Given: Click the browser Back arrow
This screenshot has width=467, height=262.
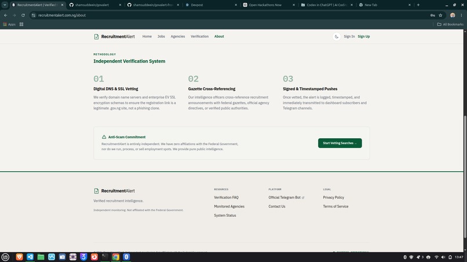Looking at the screenshot, I should [x=6, y=15].
